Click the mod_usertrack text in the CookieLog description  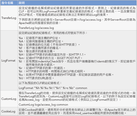(84, 113)
